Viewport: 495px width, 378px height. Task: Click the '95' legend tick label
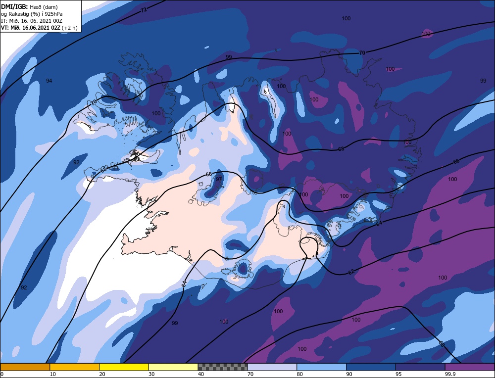398,374
